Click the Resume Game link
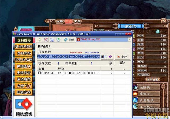 coord(92,52)
